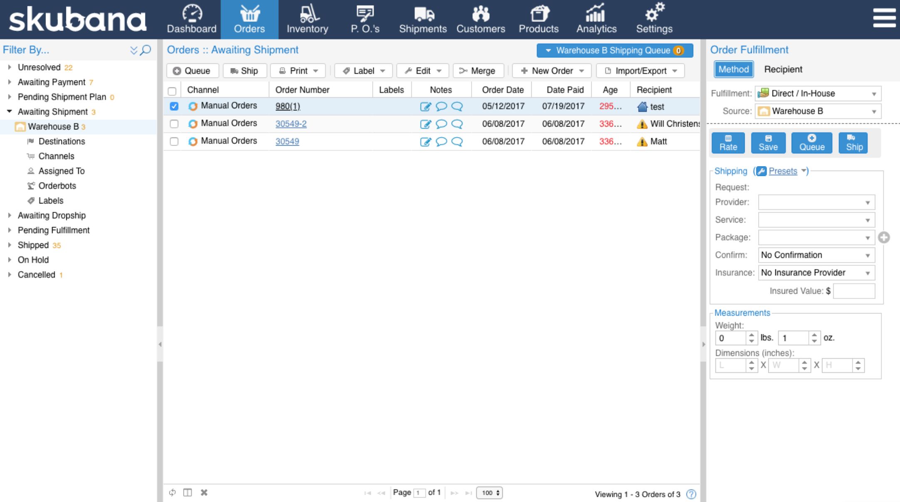Click the Insured Value input field

point(854,291)
